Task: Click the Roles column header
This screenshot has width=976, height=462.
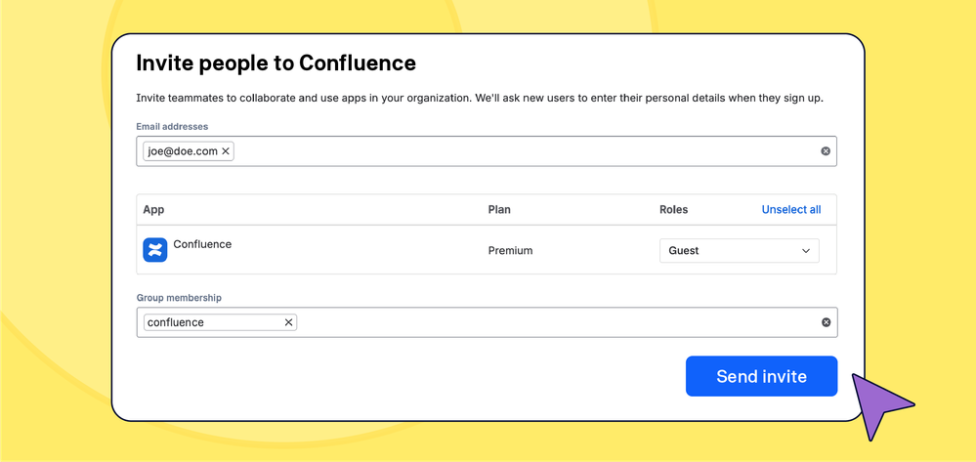Action: (x=673, y=210)
